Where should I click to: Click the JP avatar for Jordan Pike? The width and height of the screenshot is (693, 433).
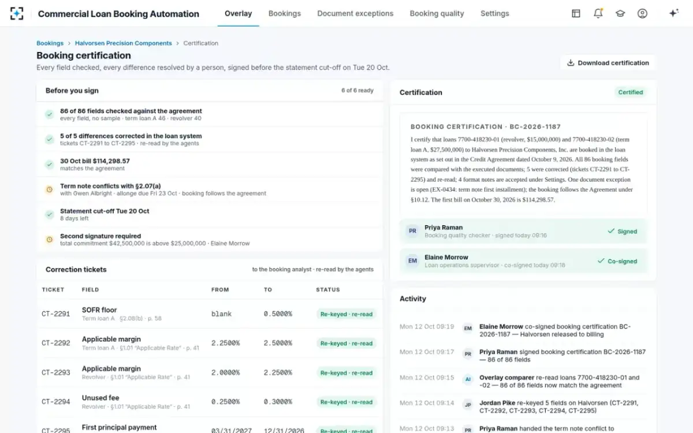point(468,405)
